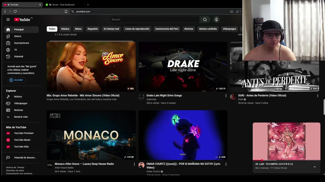Open options for DUKI Antes de Perderte
This screenshot has width=325, height=182.
pos(317,96)
